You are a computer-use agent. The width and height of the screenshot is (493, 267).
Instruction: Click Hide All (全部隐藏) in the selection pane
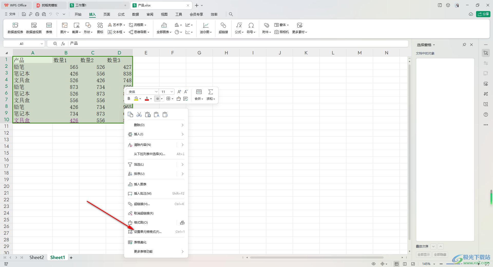point(440,255)
